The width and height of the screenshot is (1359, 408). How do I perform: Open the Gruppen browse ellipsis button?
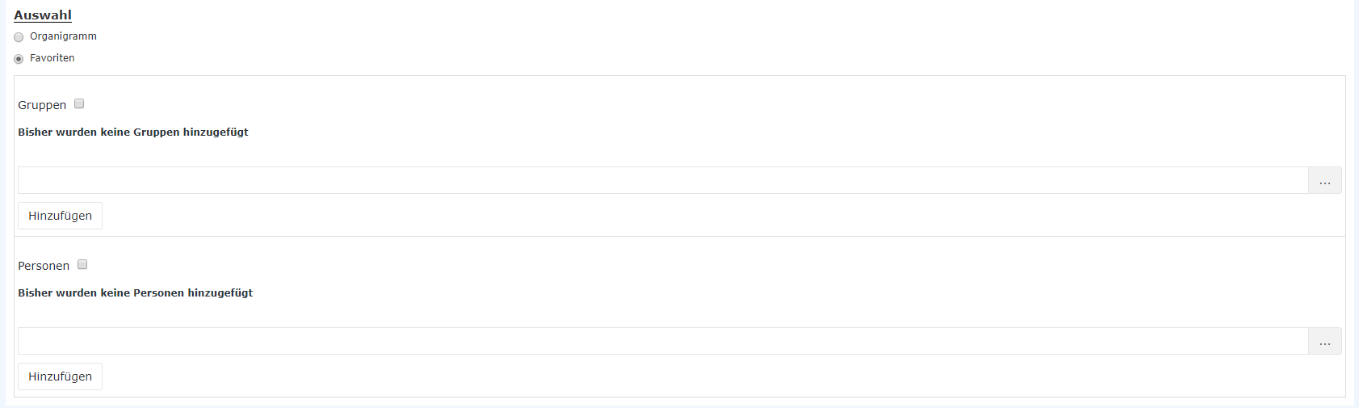click(1325, 180)
